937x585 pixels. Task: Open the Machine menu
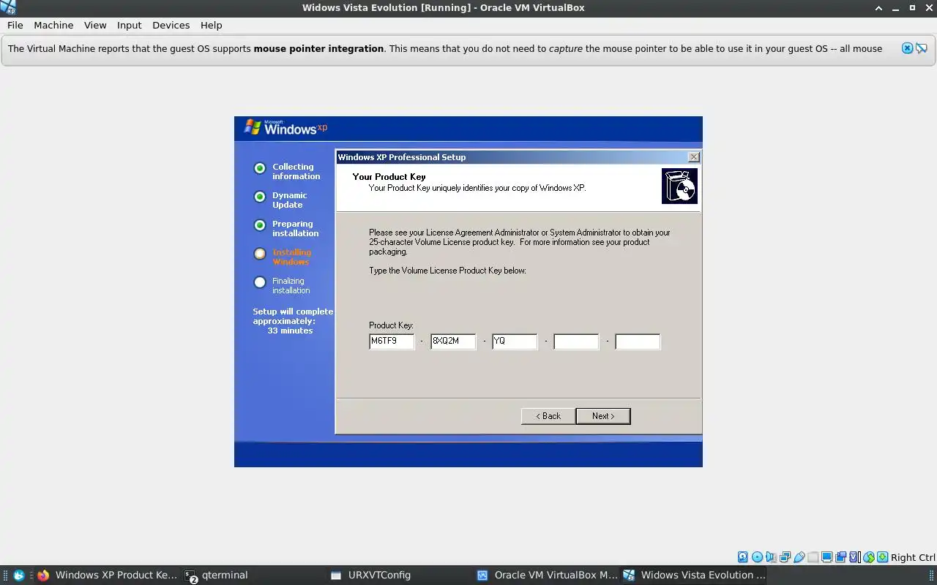pos(53,25)
